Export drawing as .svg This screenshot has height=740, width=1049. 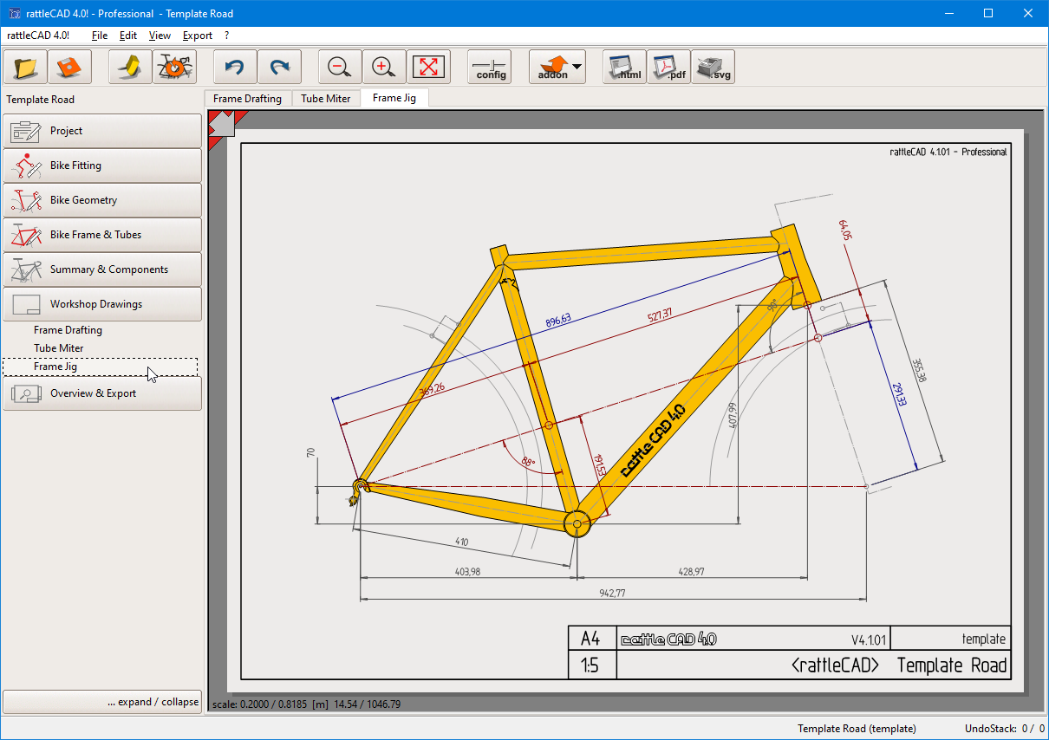coord(713,67)
